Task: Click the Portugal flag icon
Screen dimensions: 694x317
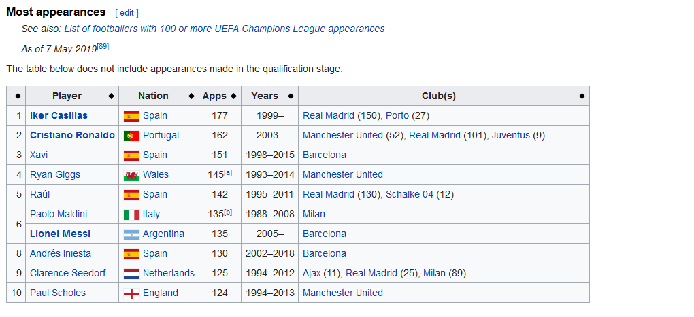Action: 131,136
